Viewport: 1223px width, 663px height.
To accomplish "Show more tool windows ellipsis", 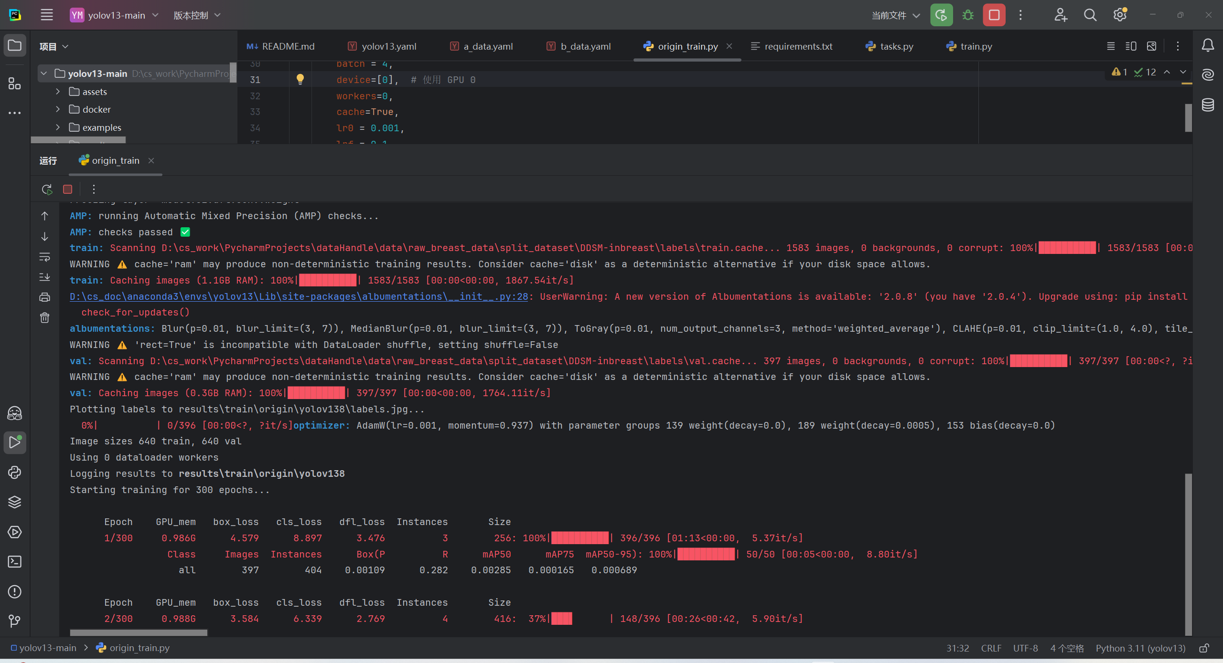I will coord(15,113).
